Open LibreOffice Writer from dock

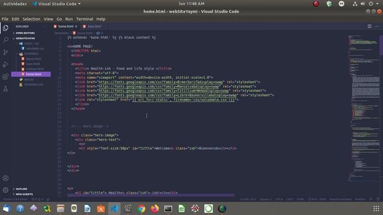point(87,208)
